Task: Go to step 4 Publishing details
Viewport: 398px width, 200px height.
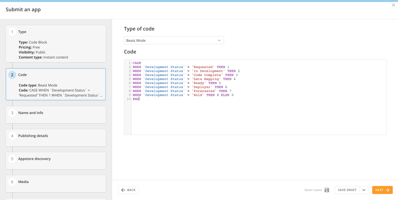Action: tap(56, 138)
